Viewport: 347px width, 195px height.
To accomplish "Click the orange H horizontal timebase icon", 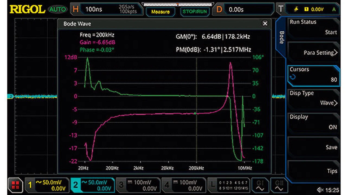I will point(76,9).
